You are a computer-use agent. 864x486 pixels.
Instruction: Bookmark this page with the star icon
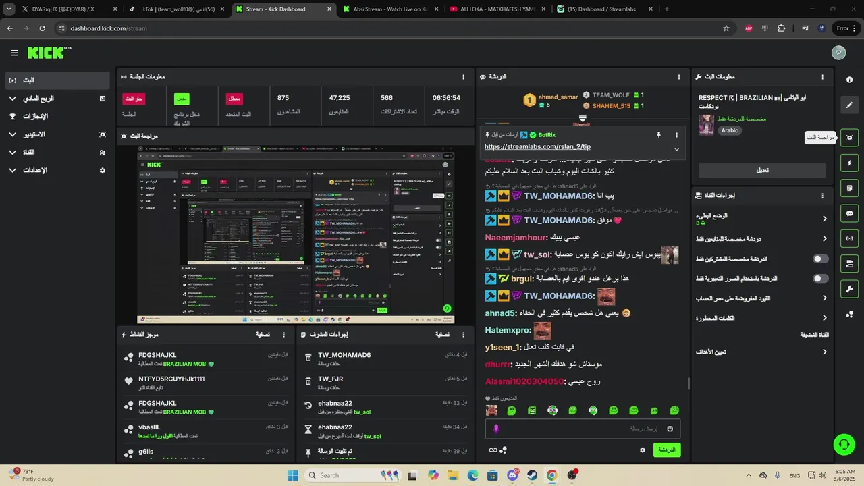[x=726, y=28]
